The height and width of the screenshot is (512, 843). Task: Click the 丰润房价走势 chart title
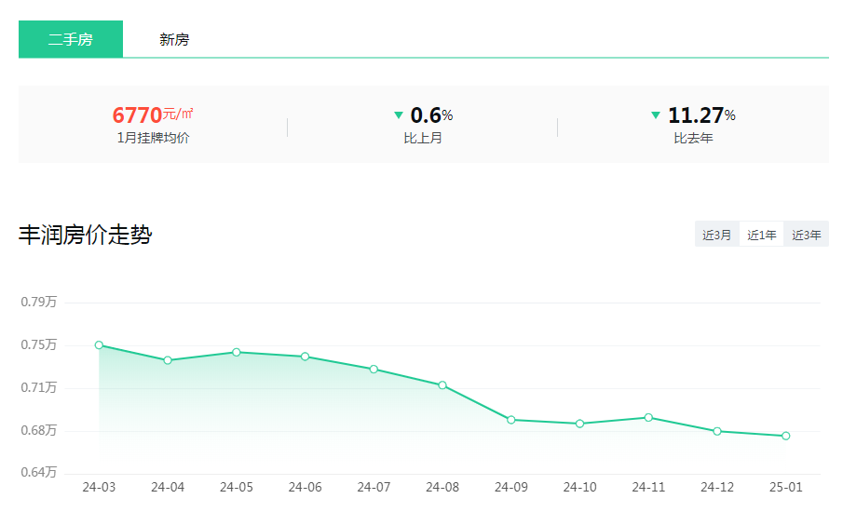point(85,236)
